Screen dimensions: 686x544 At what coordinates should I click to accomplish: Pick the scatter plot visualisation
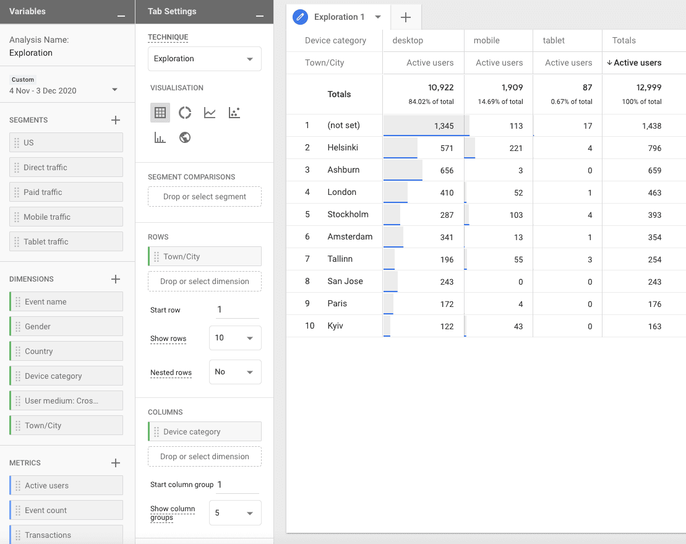pyautogui.click(x=234, y=113)
